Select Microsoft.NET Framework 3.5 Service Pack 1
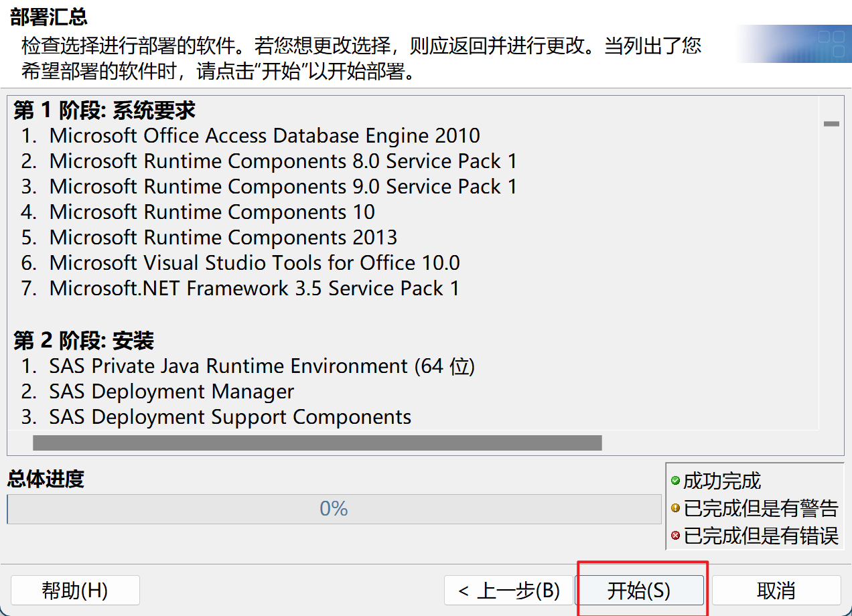The image size is (852, 616). (240, 289)
